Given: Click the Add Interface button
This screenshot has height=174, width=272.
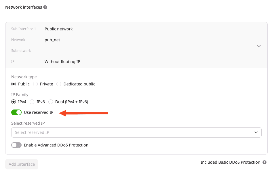Looking at the screenshot, I should [22, 164].
